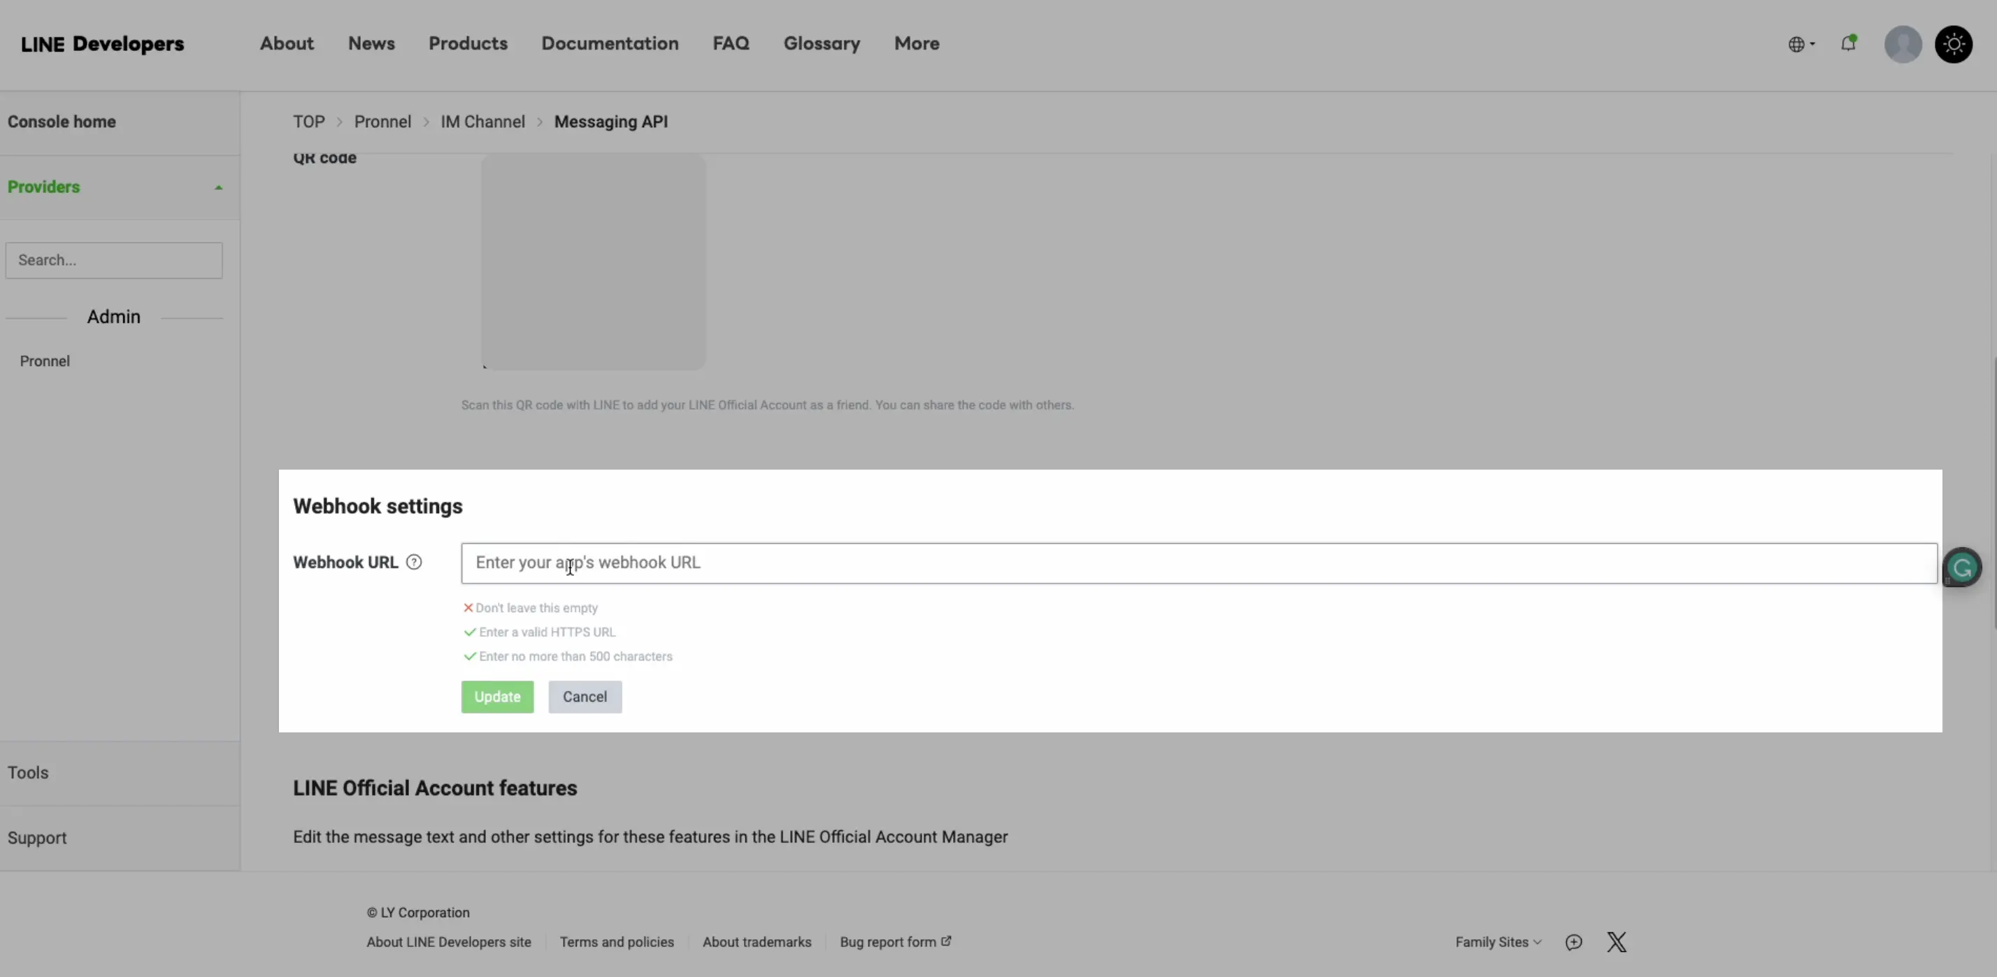Click the 'Don't leave this empty' message
The height and width of the screenshot is (977, 1997).
click(536, 608)
